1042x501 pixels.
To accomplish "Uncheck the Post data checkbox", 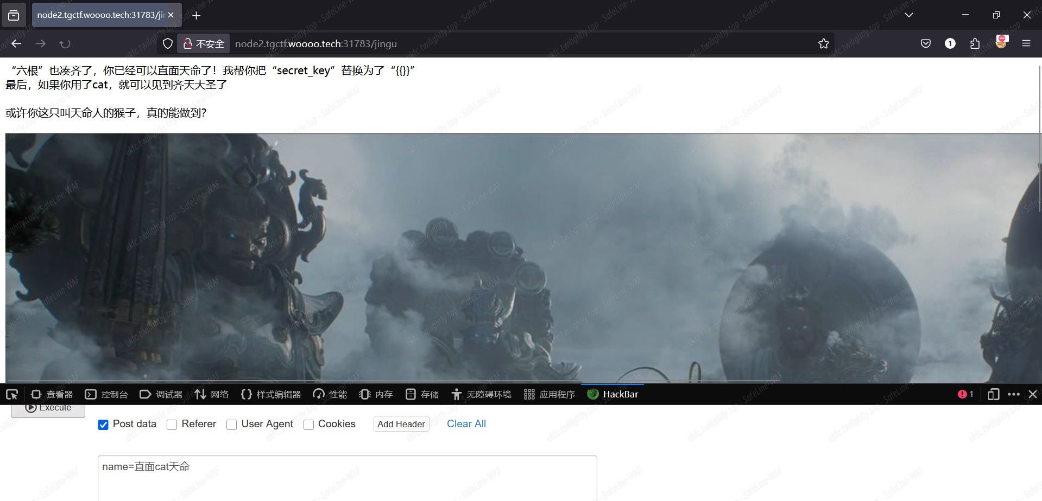I will click(x=103, y=425).
